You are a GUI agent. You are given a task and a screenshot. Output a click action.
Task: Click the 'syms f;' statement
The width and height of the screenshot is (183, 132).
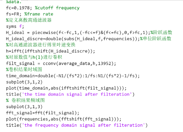pos(15,27)
